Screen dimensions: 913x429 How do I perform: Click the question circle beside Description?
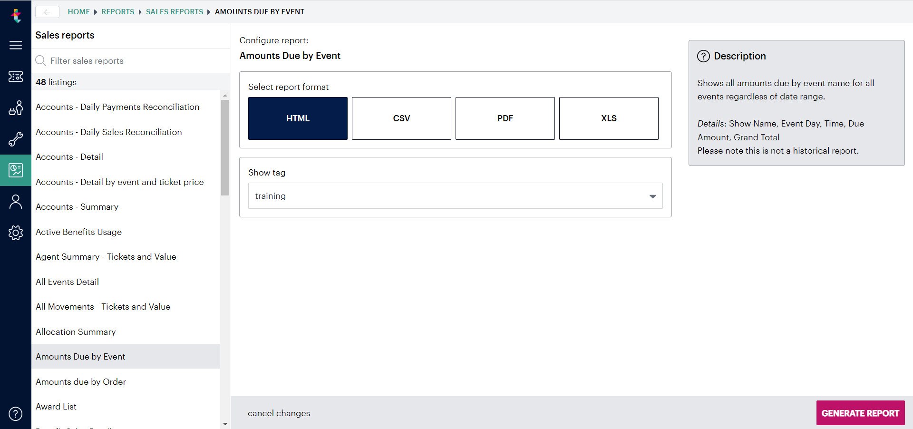tap(704, 56)
